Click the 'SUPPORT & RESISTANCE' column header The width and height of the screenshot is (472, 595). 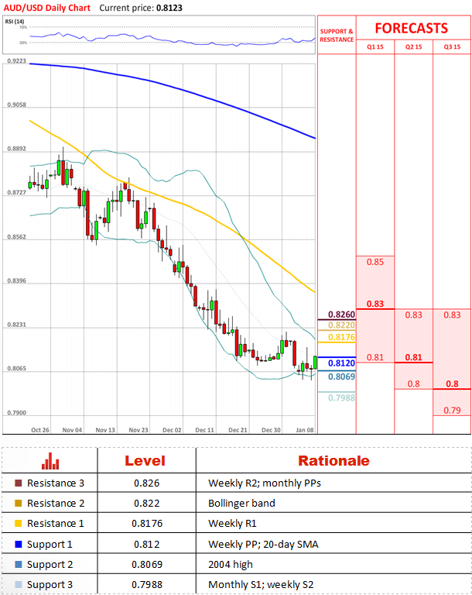[337, 36]
